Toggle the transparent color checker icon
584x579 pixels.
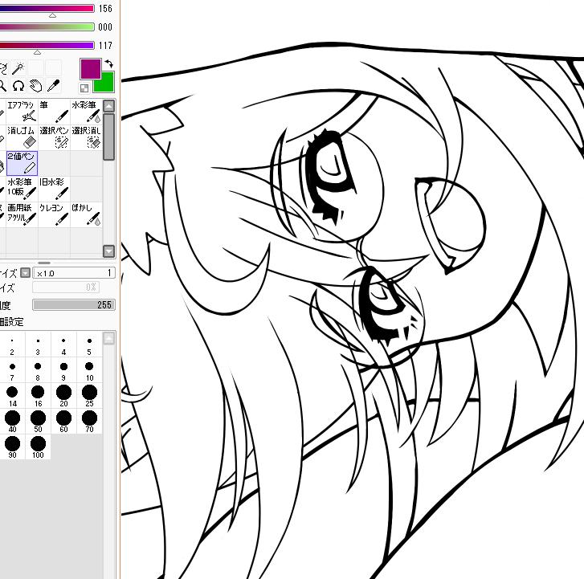(x=84, y=88)
